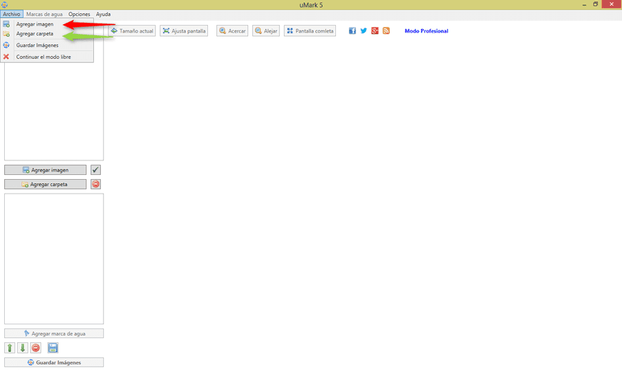622x370 pixels.
Task: Switch to Pantalla comleta view
Action: pyautogui.click(x=310, y=31)
